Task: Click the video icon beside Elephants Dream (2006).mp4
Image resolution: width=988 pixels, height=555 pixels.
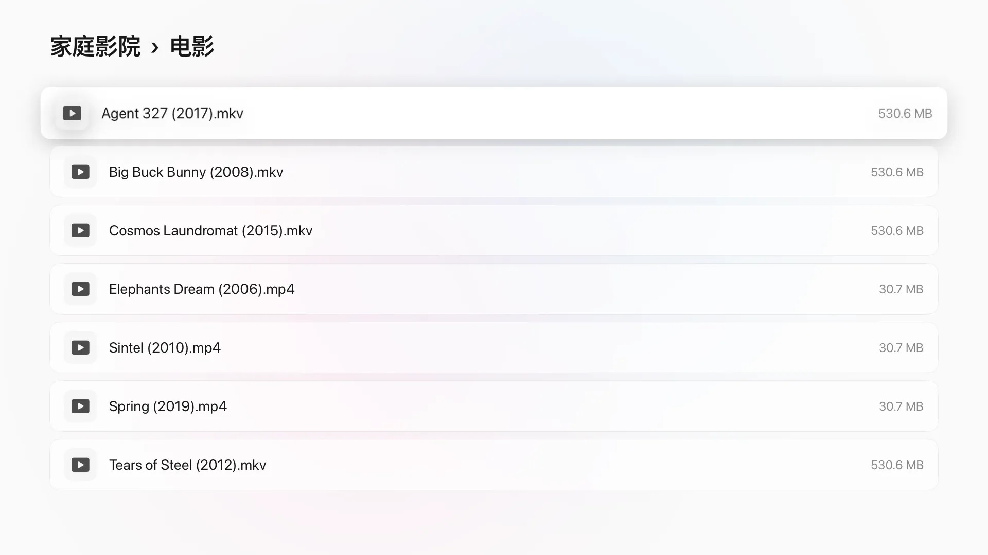Action: (80, 289)
